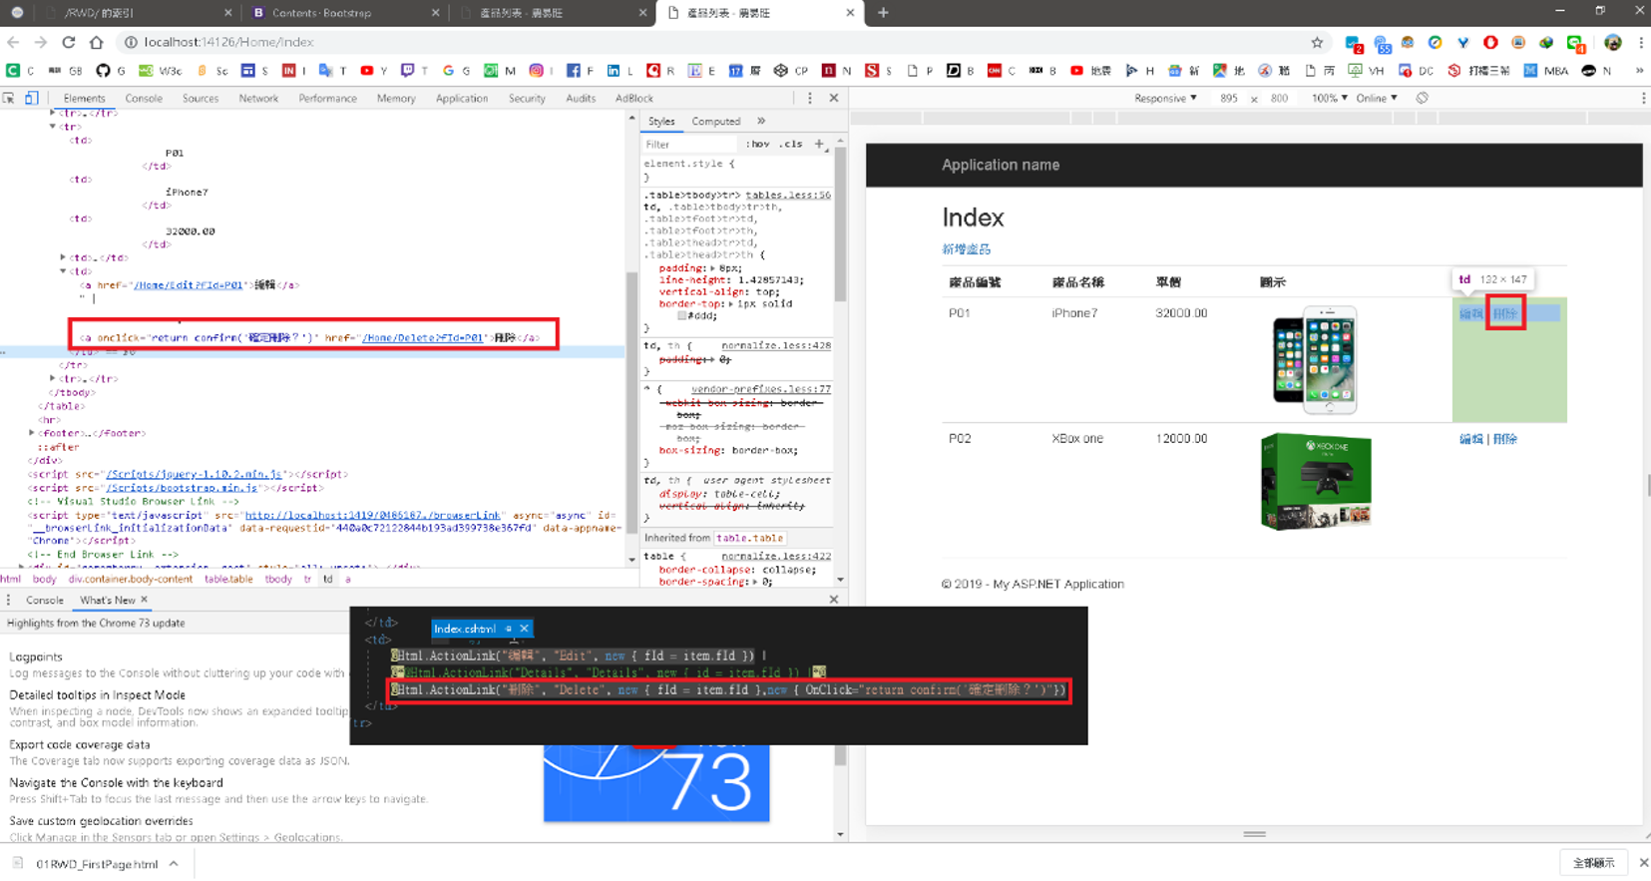Image resolution: width=1651 pixels, height=881 pixels.
Task: Close the console drawer
Action: coord(834,599)
